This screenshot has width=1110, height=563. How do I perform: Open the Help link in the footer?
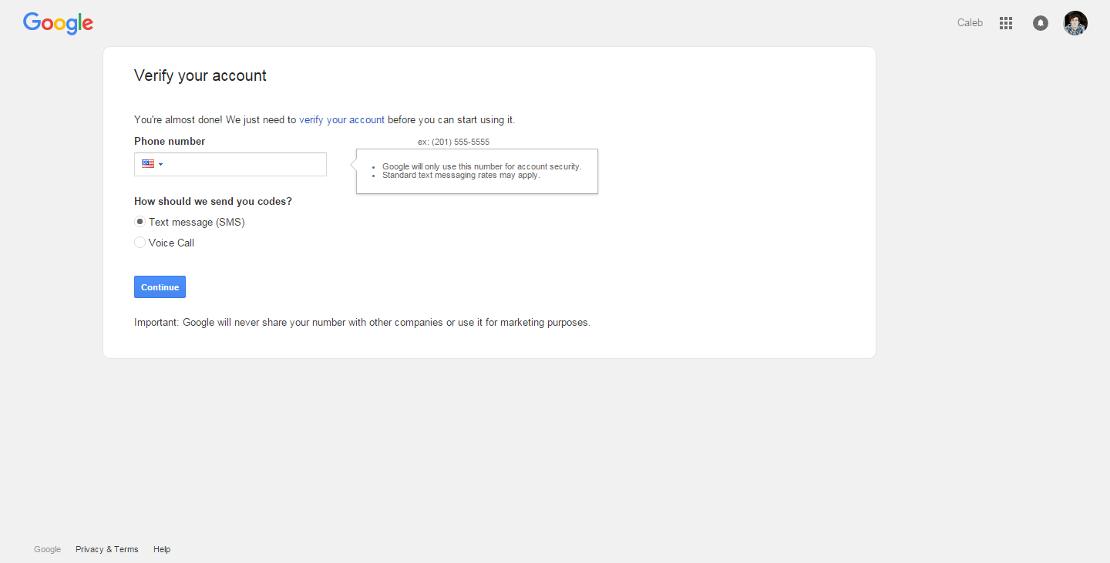click(162, 549)
